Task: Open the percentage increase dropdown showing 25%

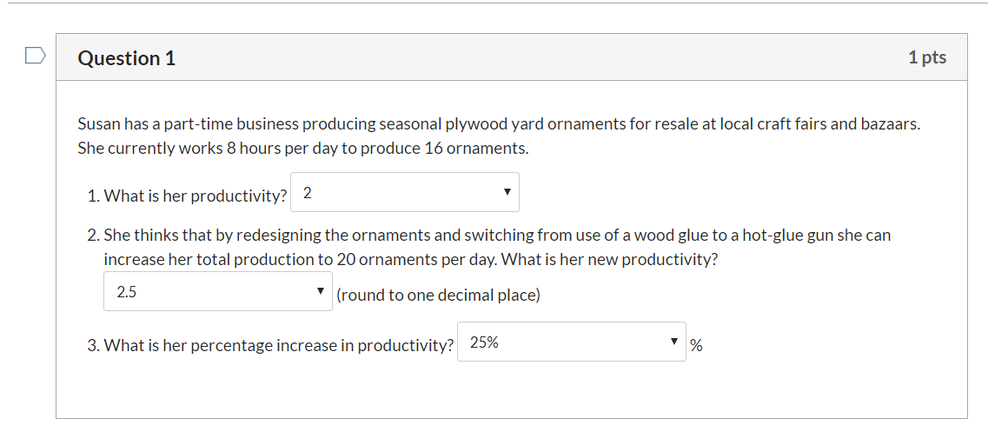Action: click(572, 342)
